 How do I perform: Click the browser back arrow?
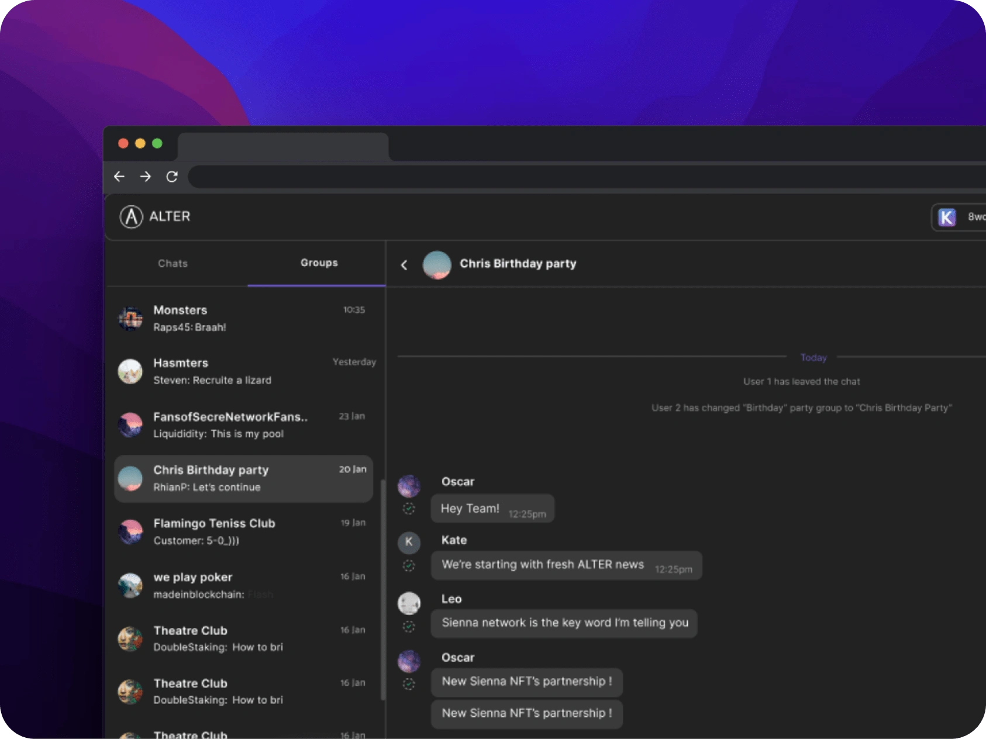pos(119,177)
